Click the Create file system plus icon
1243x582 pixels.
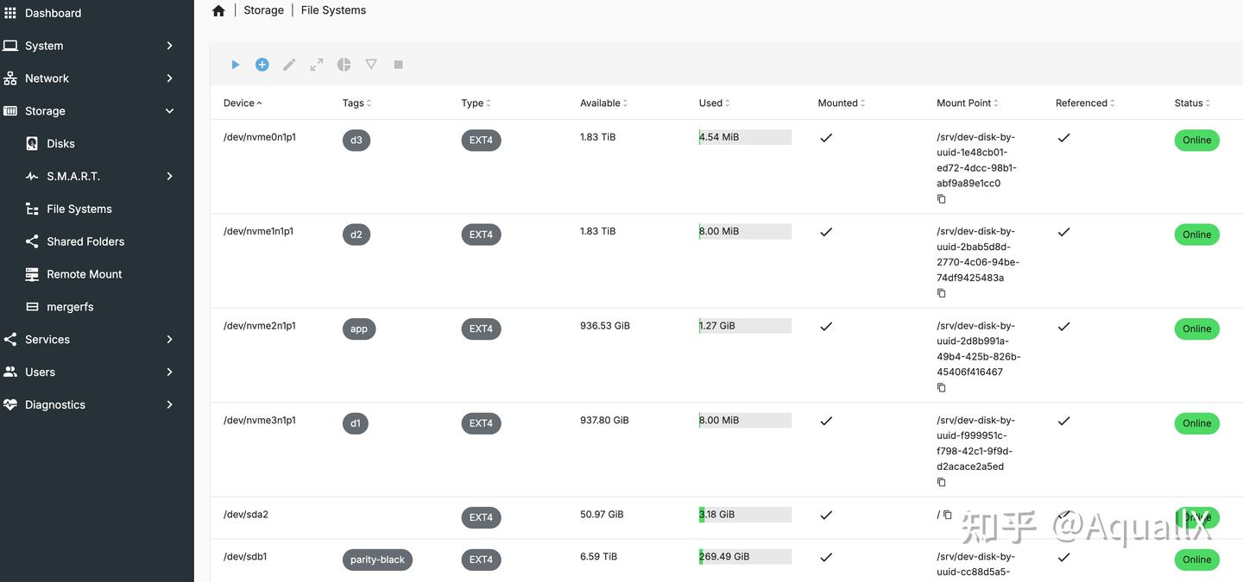(x=262, y=65)
